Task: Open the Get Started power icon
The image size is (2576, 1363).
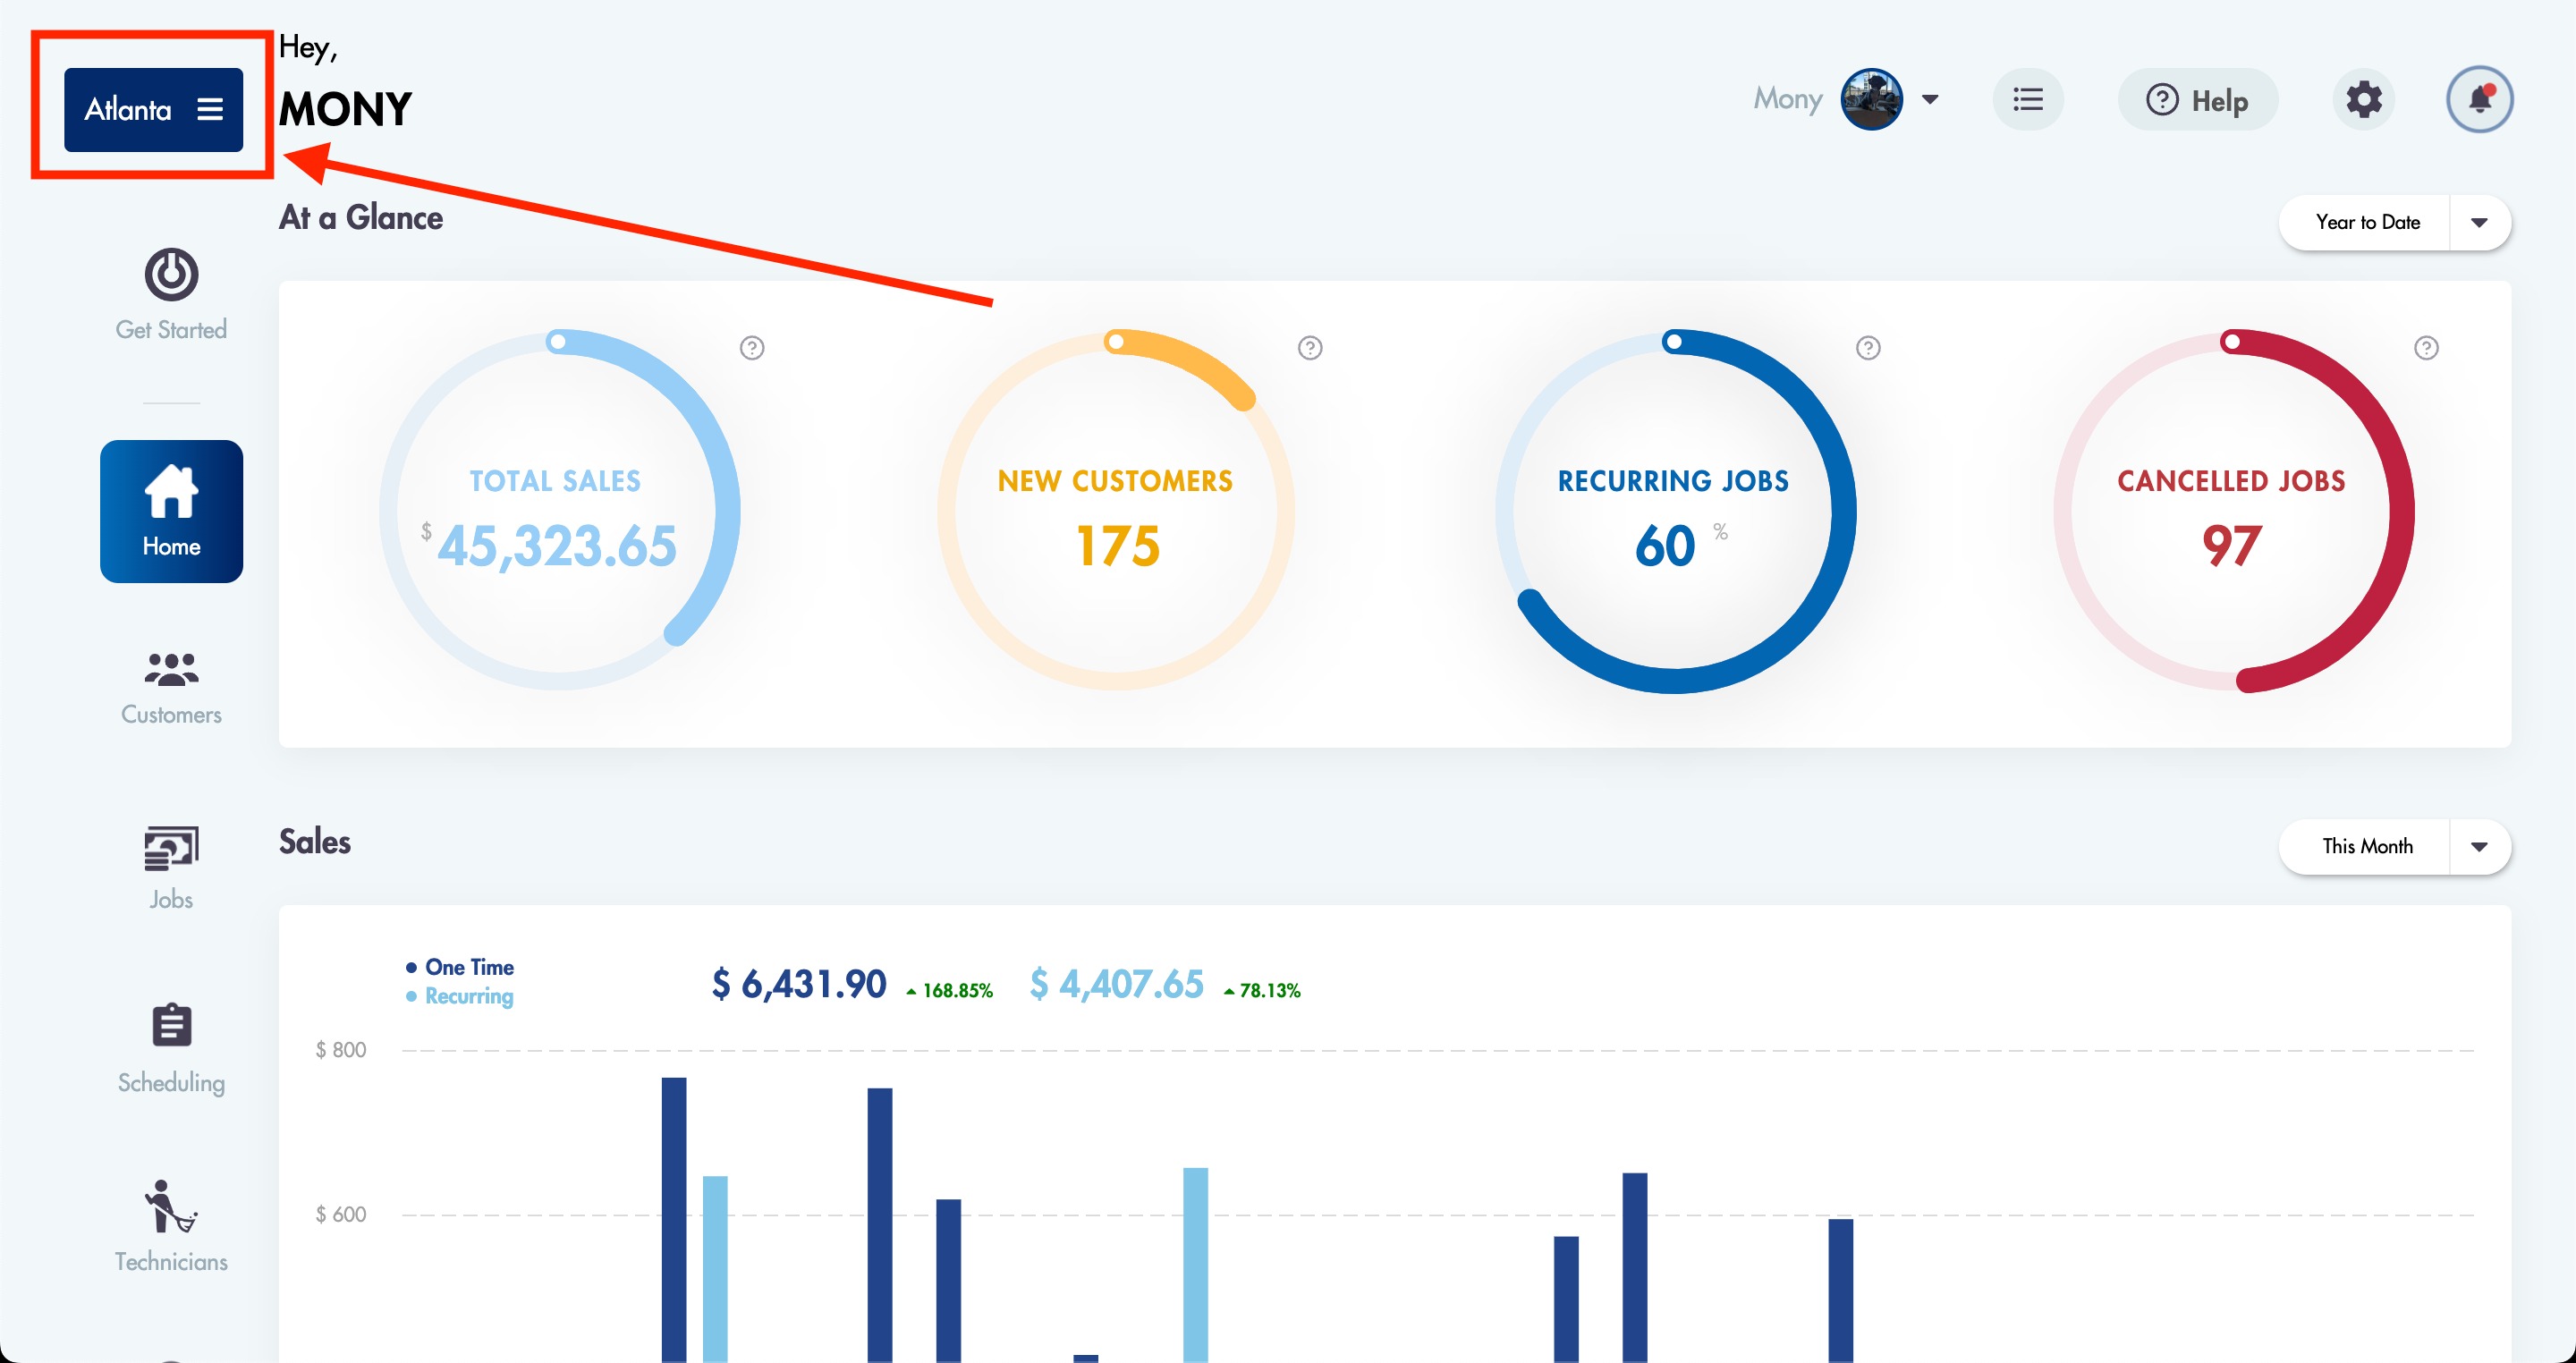Action: (x=171, y=274)
